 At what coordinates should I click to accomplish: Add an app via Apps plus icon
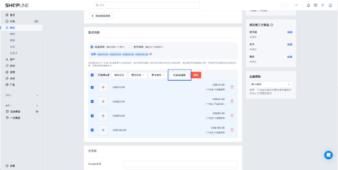tap(37, 95)
